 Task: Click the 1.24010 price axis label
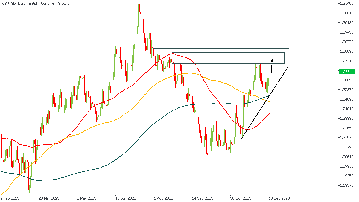click(x=347, y=109)
